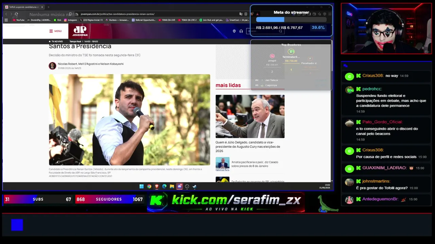Click the Caiado article small thumbnail
435x244 pixels.
click(x=222, y=164)
